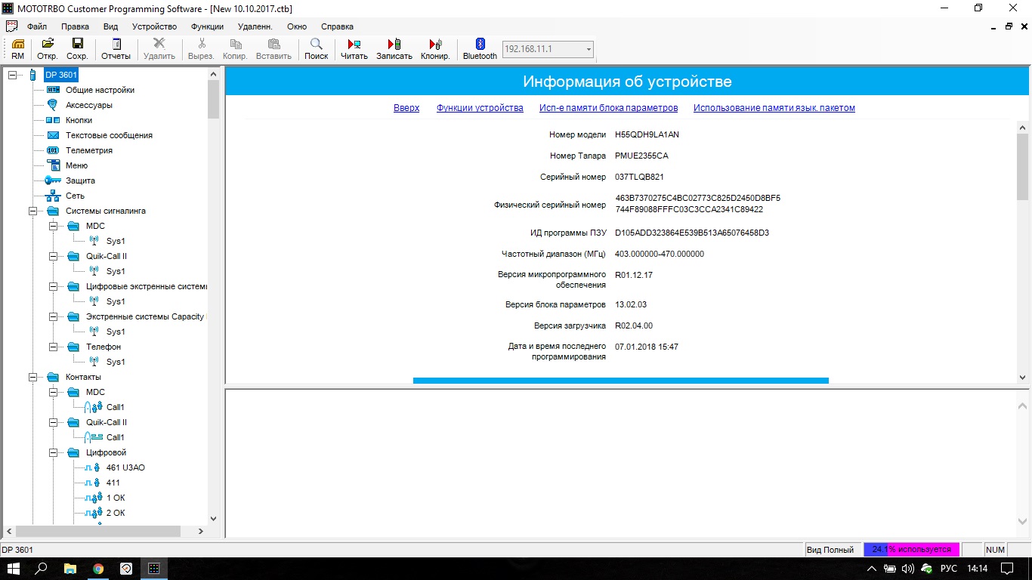Screen dimensions: 1032x580
Task: Open the Файл menu
Action: tap(37, 26)
